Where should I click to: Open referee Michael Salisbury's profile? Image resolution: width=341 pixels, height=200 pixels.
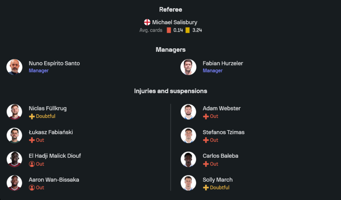point(175,22)
